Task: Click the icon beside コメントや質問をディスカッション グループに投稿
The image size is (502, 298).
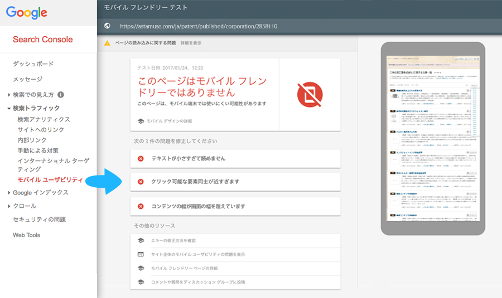Action: (x=141, y=282)
